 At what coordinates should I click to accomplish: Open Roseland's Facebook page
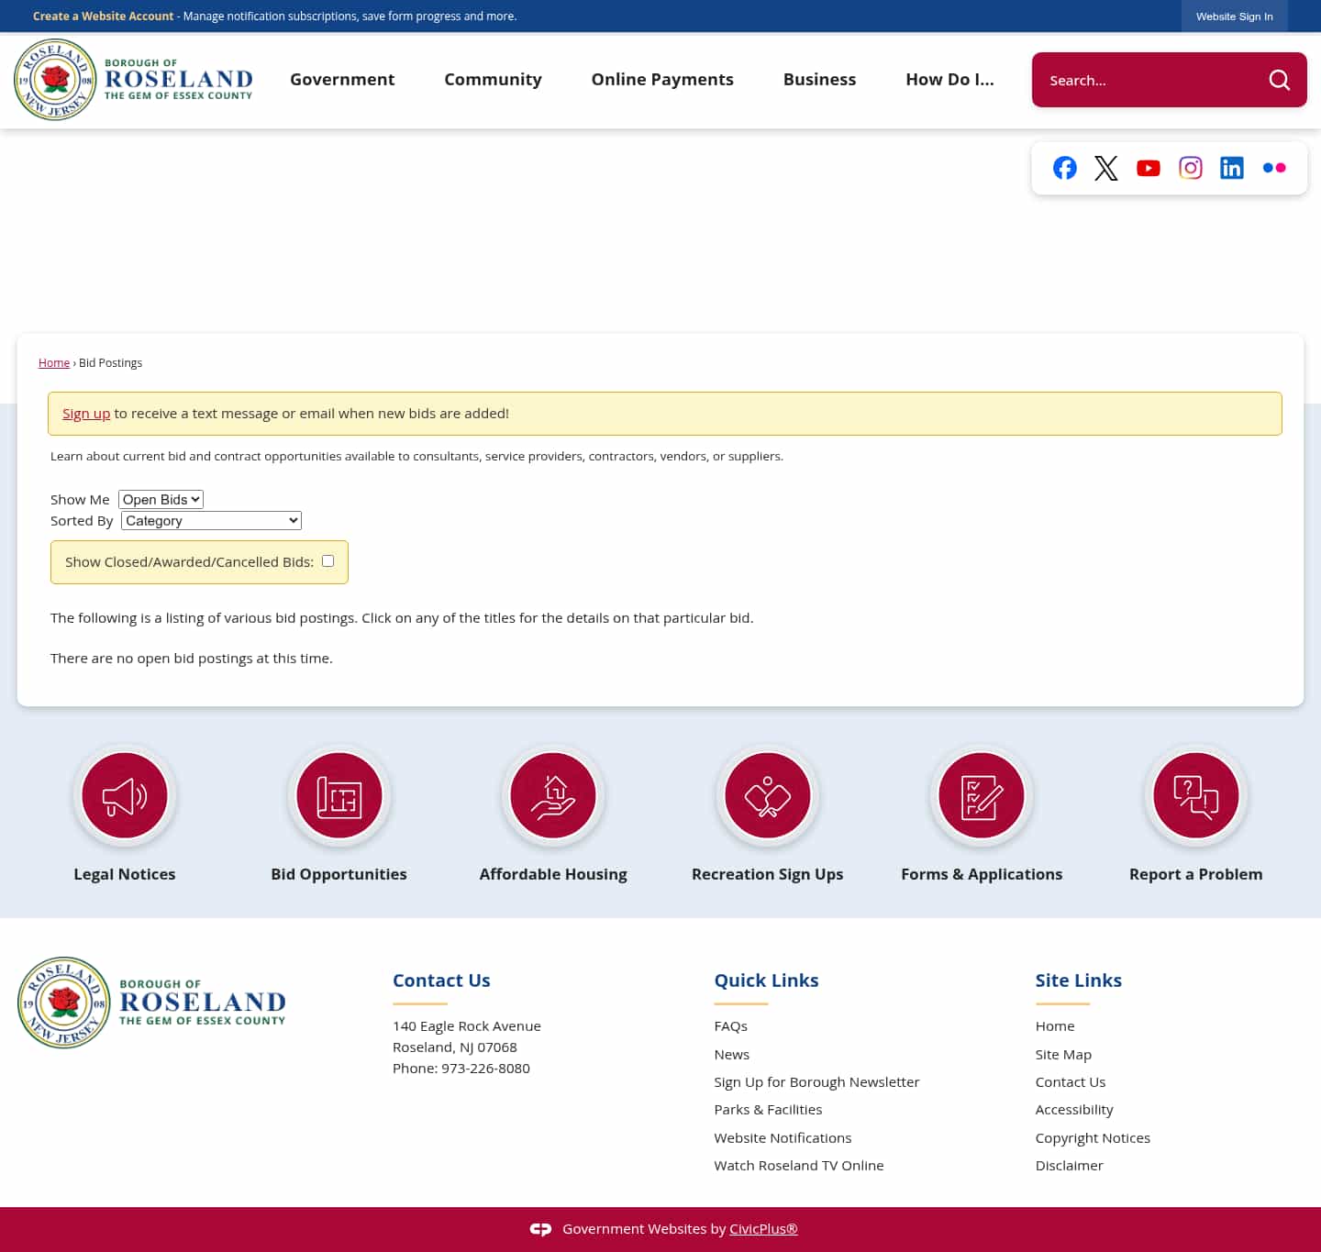coord(1064,168)
